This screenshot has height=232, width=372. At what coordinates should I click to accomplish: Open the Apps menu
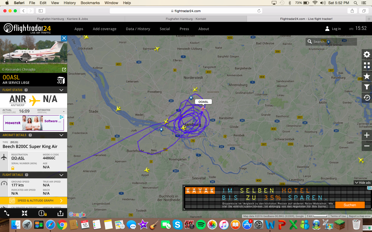79,29
